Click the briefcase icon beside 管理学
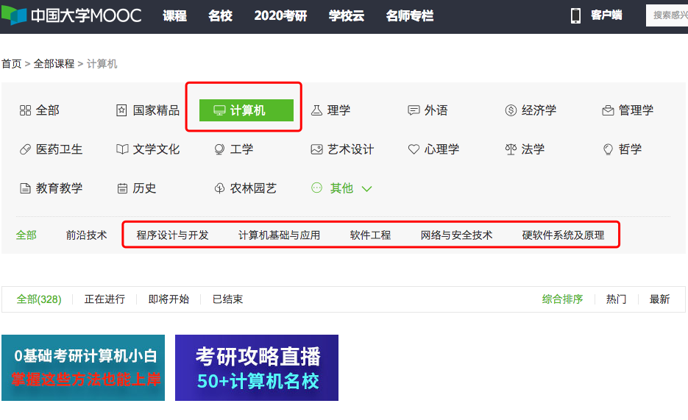This screenshot has width=688, height=420. 608,110
